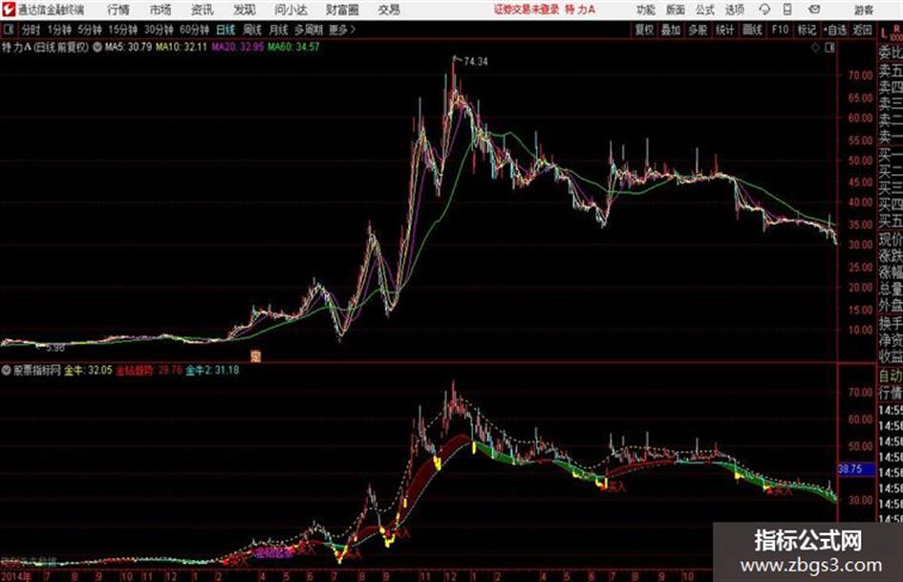Switch to the 5分钟 period tab
The height and width of the screenshot is (582, 903).
[90, 30]
